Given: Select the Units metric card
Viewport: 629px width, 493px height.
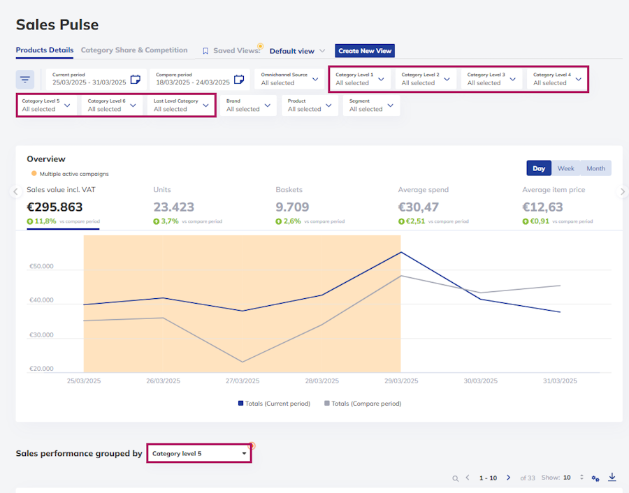Looking at the screenshot, I should pyautogui.click(x=188, y=205).
